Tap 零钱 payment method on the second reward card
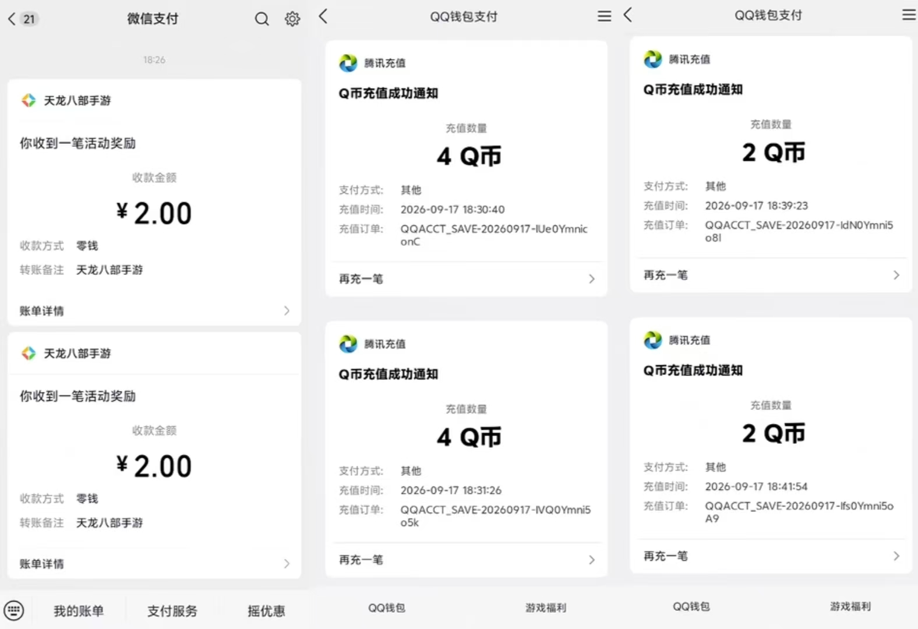This screenshot has height=629, width=918. pyautogui.click(x=87, y=499)
